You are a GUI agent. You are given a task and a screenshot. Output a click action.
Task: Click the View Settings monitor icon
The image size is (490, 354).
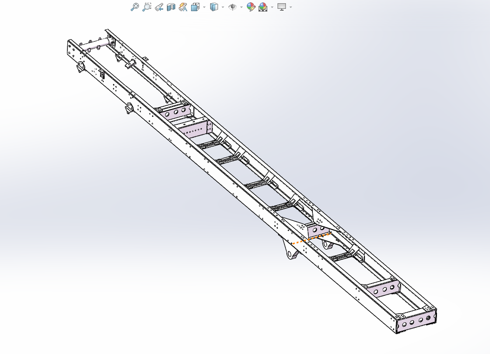282,7
